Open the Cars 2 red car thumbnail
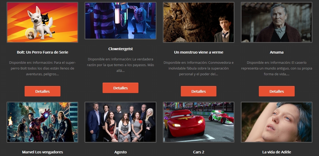 tap(199, 122)
